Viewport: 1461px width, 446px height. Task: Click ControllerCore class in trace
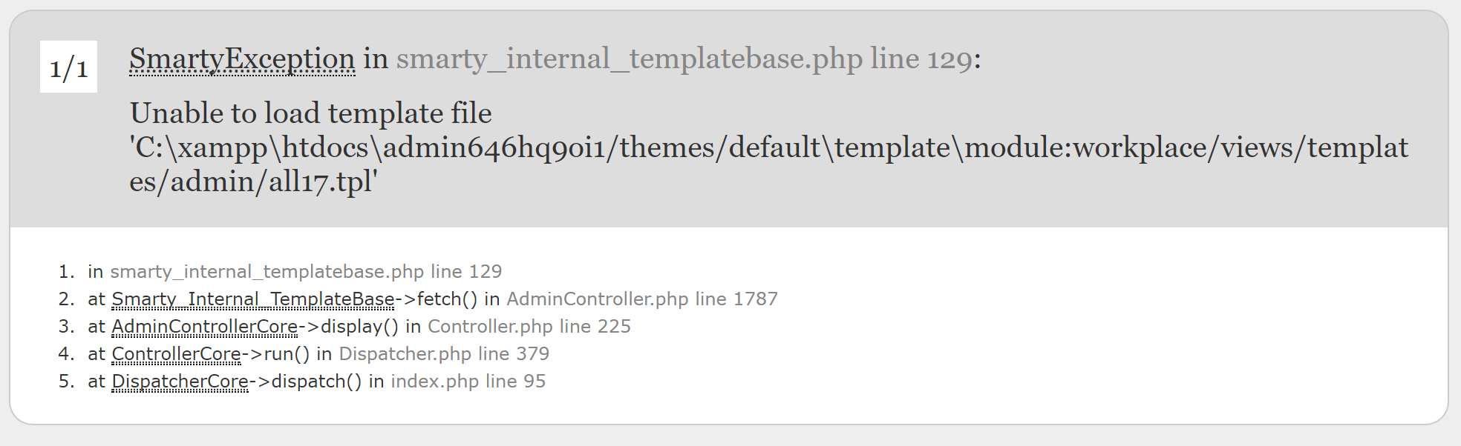176,354
